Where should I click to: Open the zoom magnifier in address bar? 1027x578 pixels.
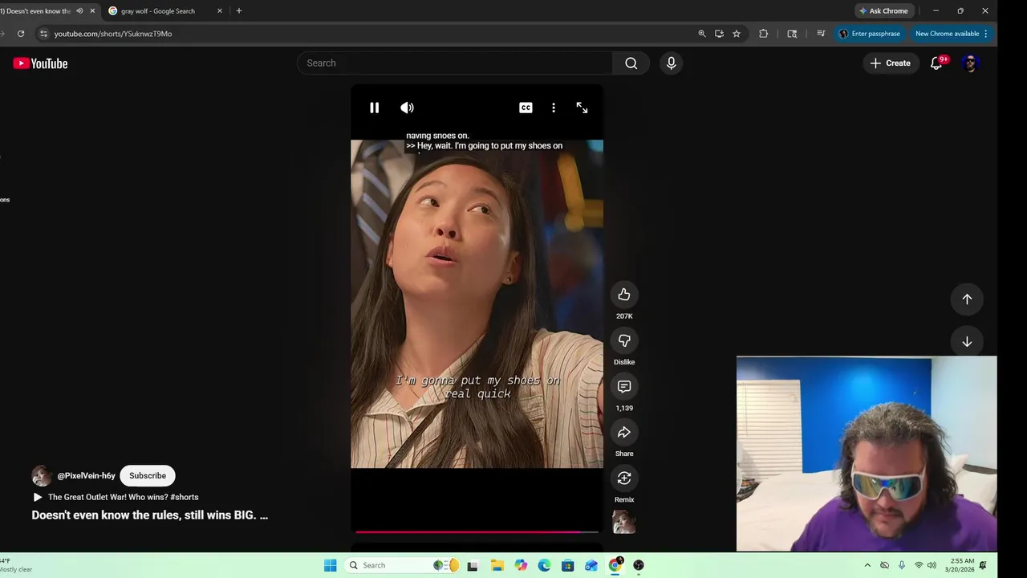point(702,34)
